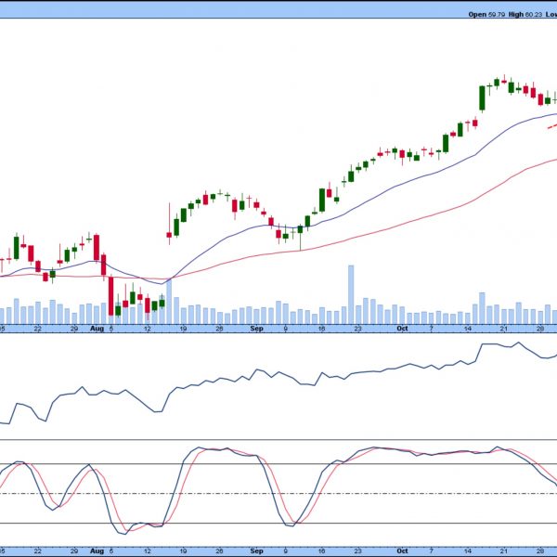This screenshot has height=557, width=557.
Task: Click date 16 on price chart date axis
Action: [321, 329]
